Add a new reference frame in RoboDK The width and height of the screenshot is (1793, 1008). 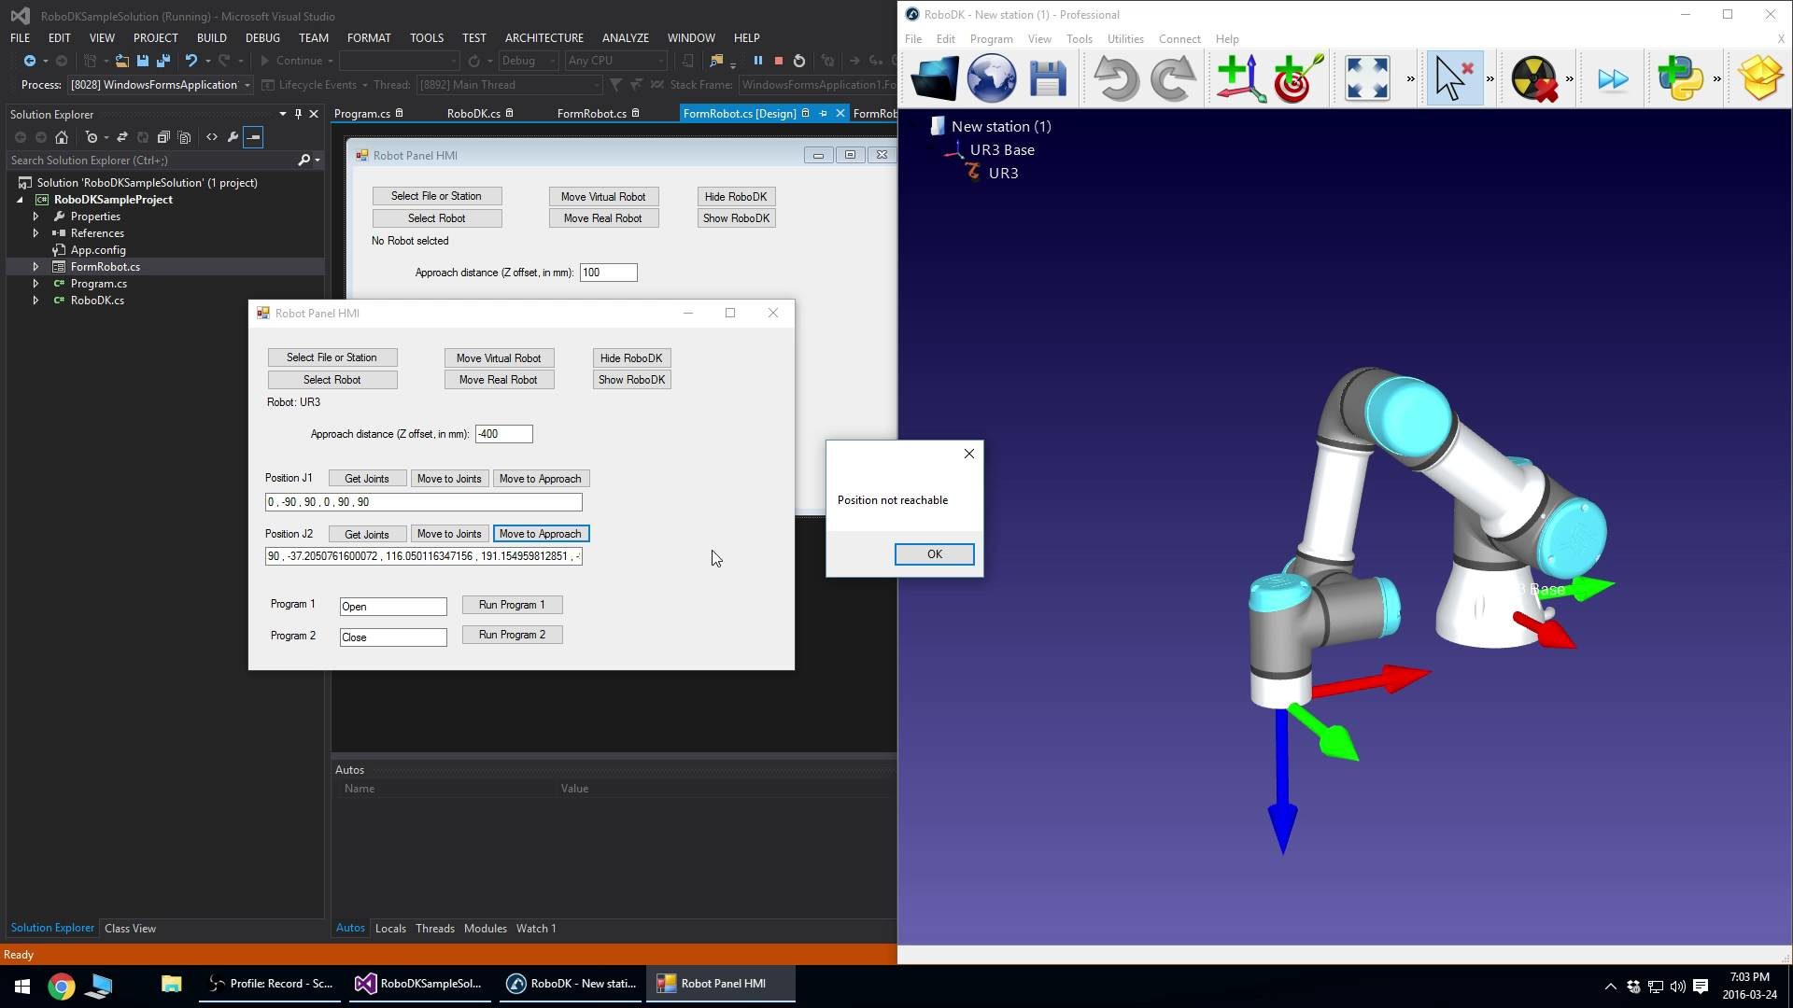1239,78
